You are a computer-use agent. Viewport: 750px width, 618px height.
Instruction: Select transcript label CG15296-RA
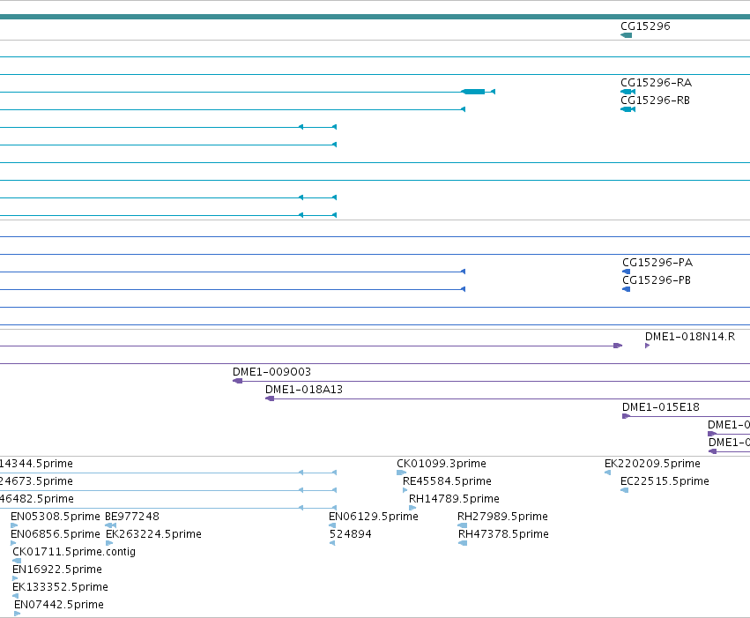pos(657,83)
